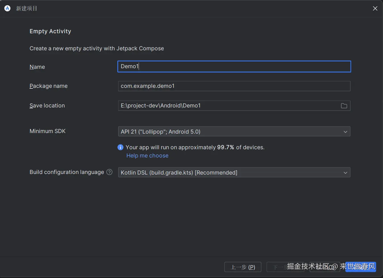
Task: Click the blue 完成 finish button
Action: (x=361, y=267)
